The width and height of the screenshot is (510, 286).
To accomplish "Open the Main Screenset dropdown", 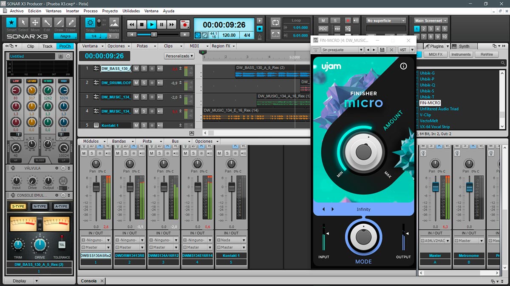I will click(431, 20).
